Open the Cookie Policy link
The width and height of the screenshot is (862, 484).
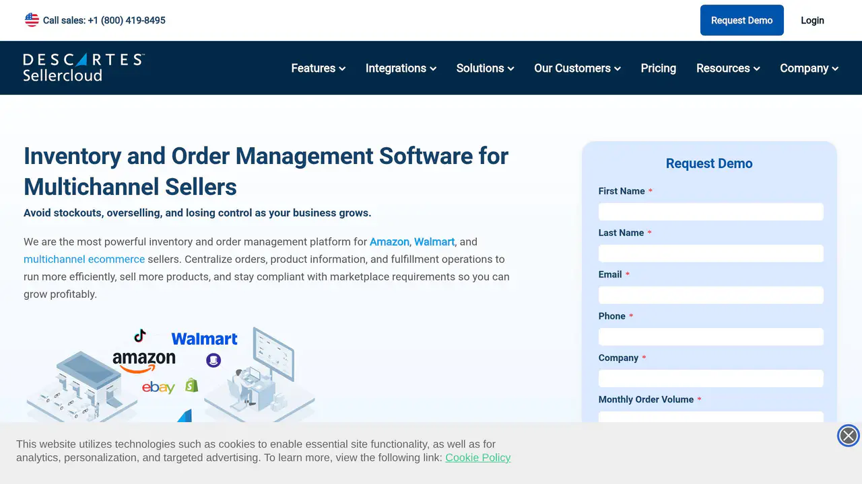(x=478, y=457)
